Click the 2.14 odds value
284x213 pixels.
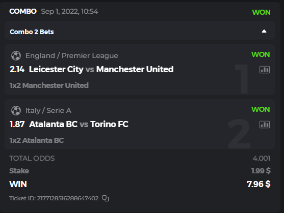(17, 69)
